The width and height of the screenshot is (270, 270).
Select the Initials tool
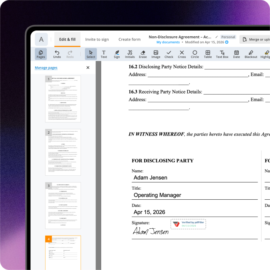pyautogui.click(x=130, y=54)
